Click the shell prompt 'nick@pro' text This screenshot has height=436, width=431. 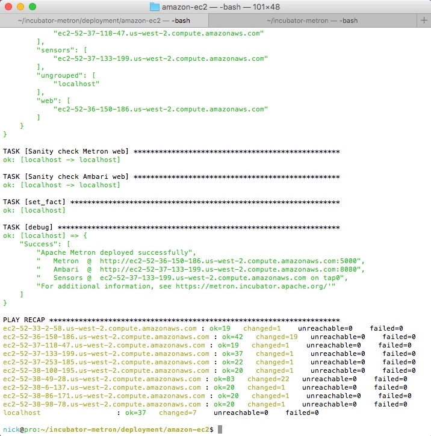(x=20, y=429)
